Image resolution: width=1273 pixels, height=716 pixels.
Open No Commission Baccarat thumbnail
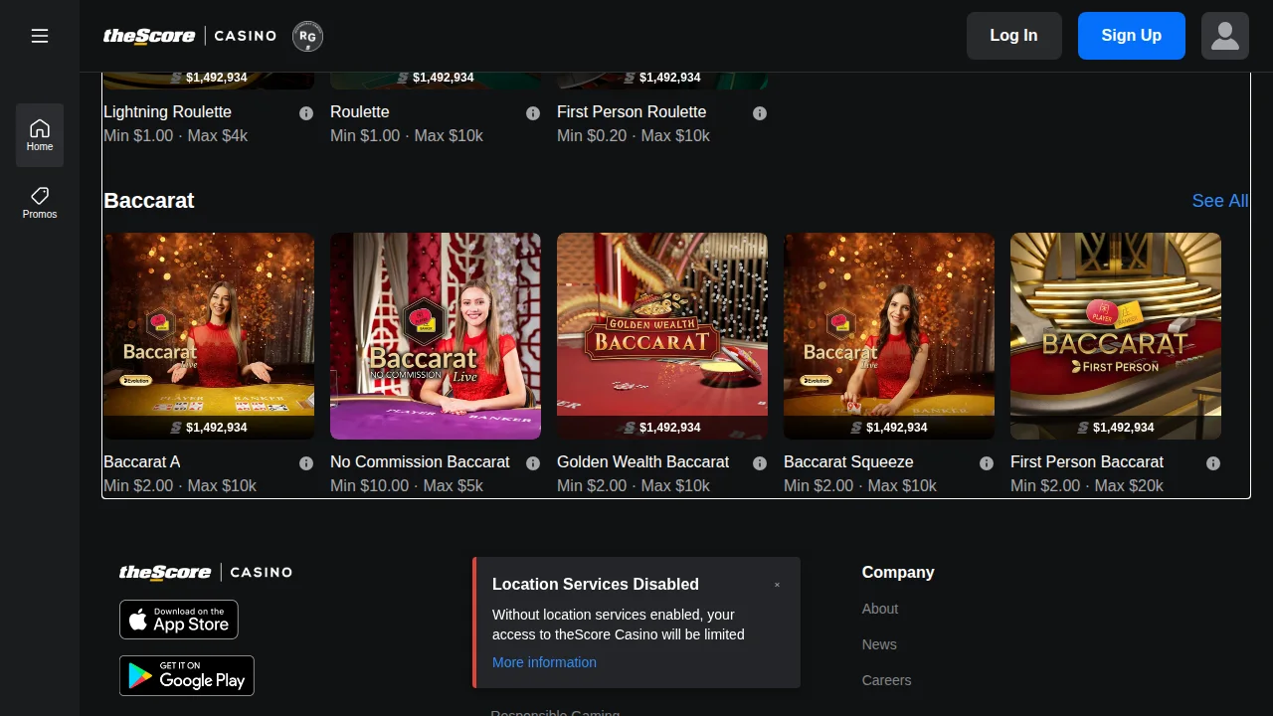(x=436, y=336)
